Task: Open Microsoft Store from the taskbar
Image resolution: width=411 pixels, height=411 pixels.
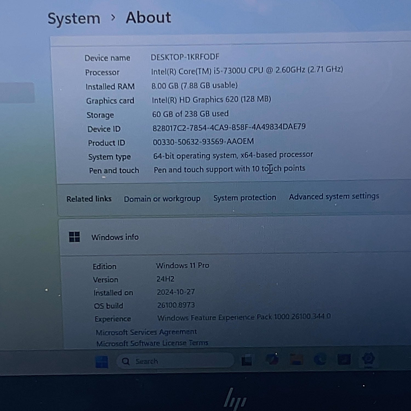Action: tap(344, 359)
